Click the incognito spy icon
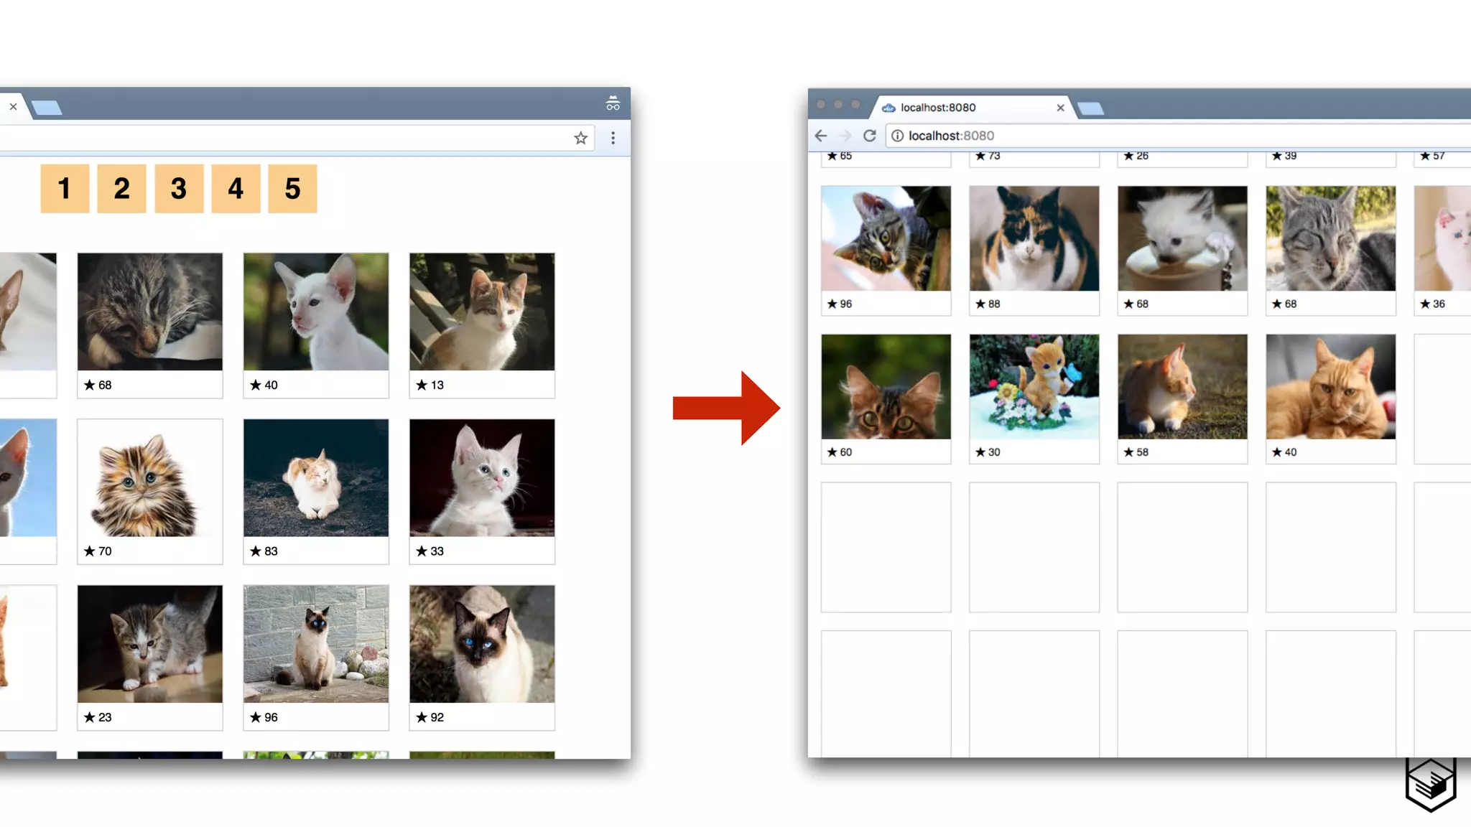Screen dimensions: 1471x827 613,103
